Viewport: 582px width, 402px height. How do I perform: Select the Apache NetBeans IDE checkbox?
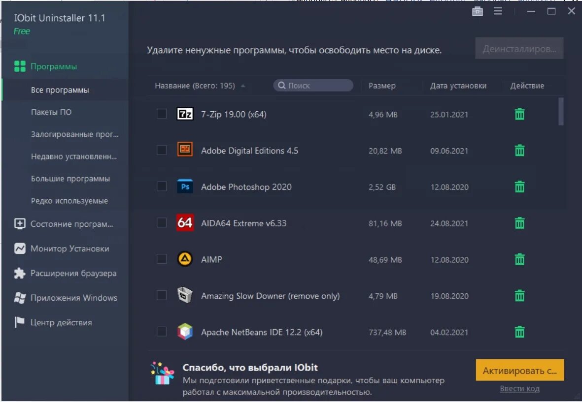click(162, 331)
